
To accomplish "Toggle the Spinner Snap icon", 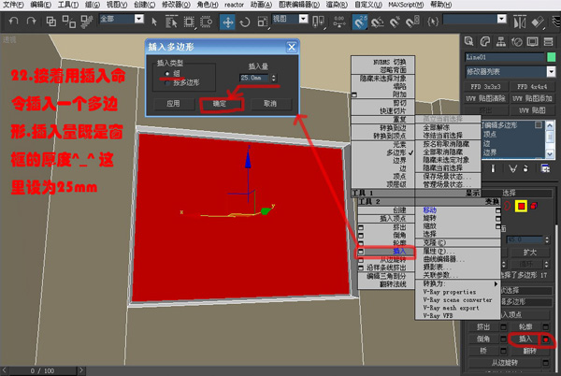I will [412, 22].
